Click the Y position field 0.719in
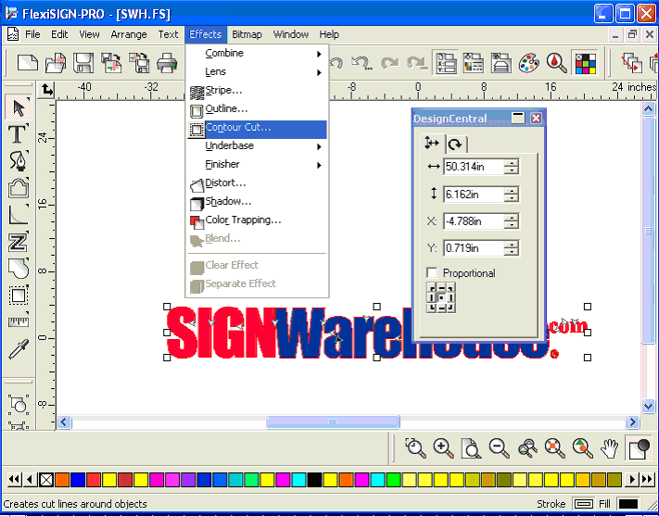Screen dimensions: 659x516 tap(474, 248)
